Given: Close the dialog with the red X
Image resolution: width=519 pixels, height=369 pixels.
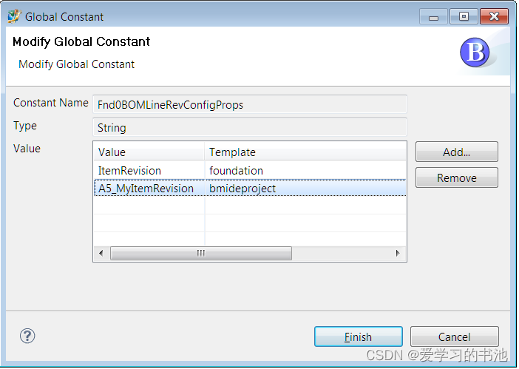Looking at the screenshot, I should (493, 16).
